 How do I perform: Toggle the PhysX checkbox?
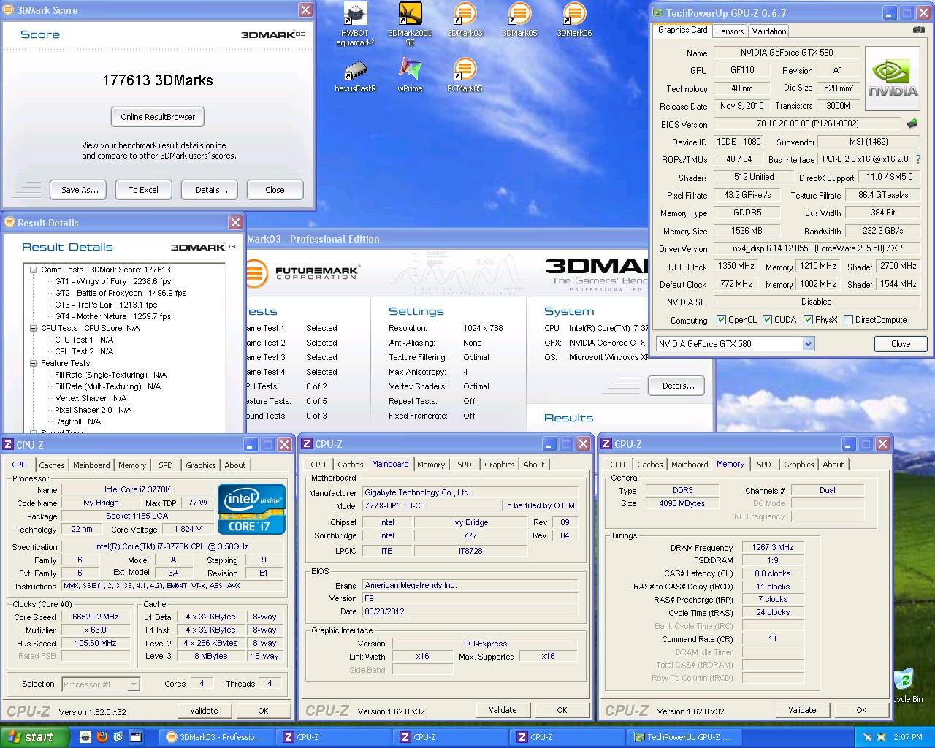coord(808,320)
